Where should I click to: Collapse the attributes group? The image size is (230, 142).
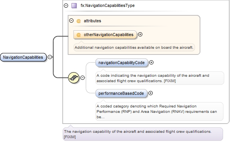click(x=71, y=20)
